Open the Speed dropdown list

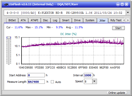tap(94, 81)
